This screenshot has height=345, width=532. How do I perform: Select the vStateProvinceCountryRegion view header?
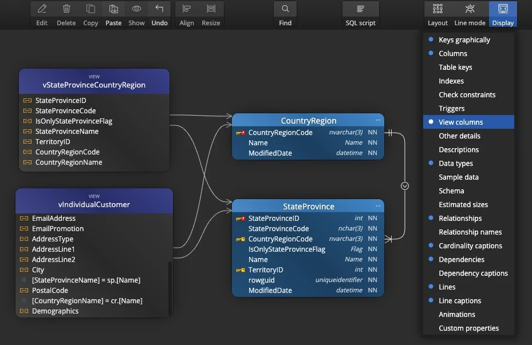tap(94, 81)
